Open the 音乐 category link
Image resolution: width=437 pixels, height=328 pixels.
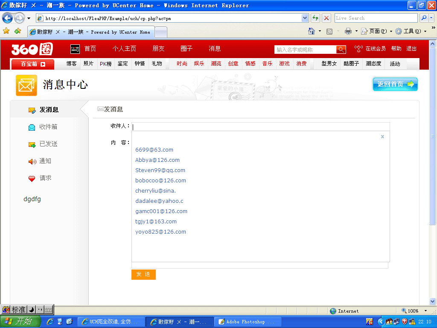[267, 64]
